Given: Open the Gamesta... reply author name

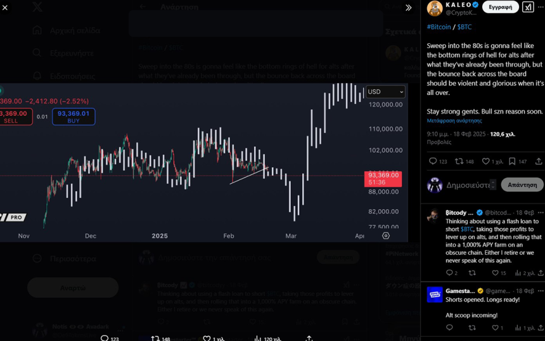Looking at the screenshot, I should pyautogui.click(x=460, y=291).
